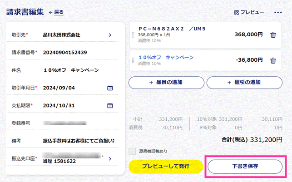Save draft with 下書き保存 button

[245, 166]
